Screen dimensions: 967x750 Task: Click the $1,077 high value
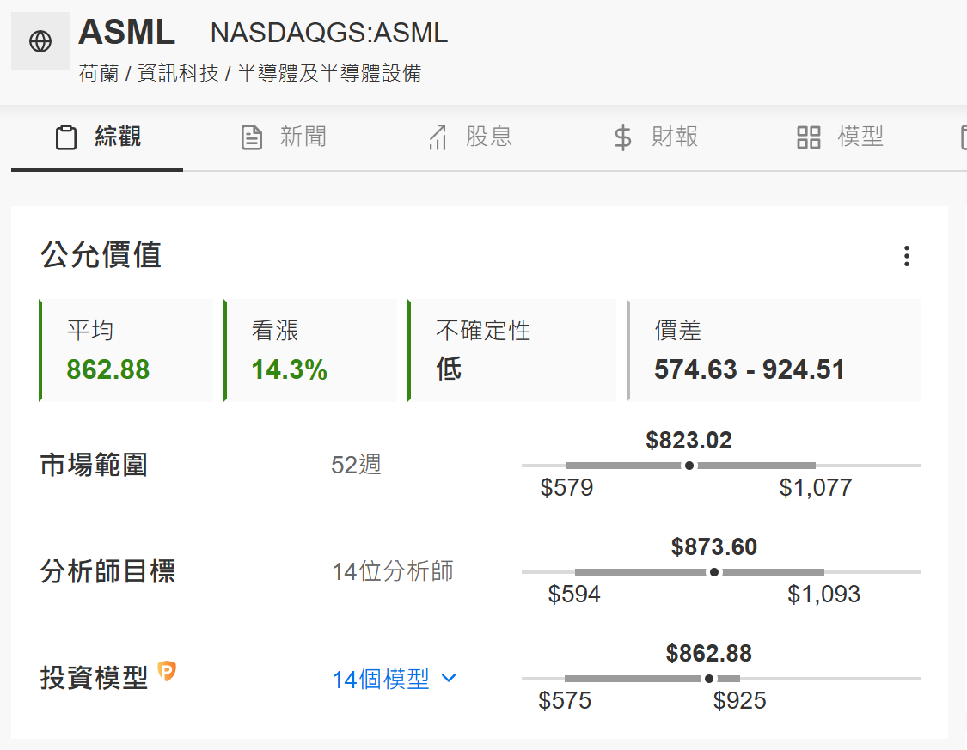point(816,488)
